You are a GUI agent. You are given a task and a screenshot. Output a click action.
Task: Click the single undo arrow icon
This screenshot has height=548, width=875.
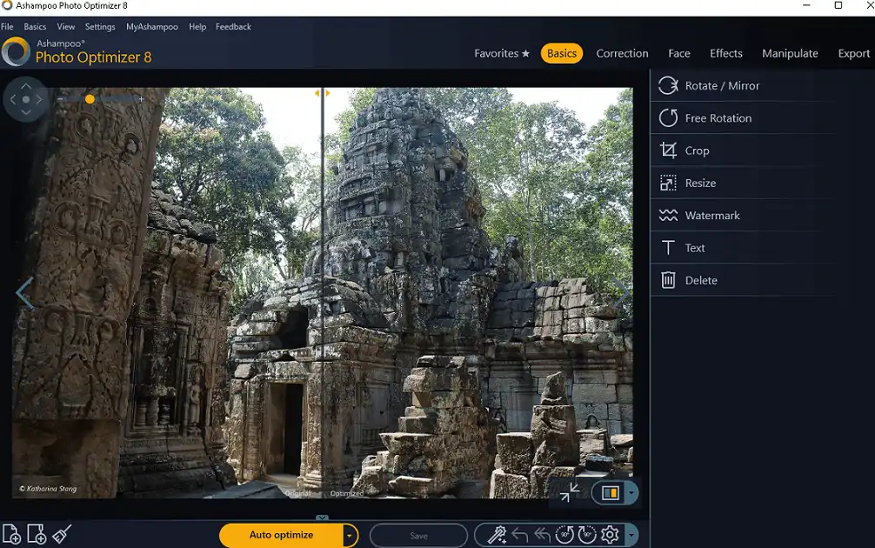tap(520, 535)
